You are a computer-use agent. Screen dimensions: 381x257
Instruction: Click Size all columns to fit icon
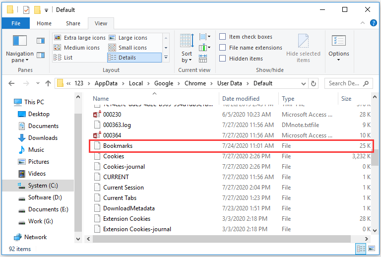[203, 59]
